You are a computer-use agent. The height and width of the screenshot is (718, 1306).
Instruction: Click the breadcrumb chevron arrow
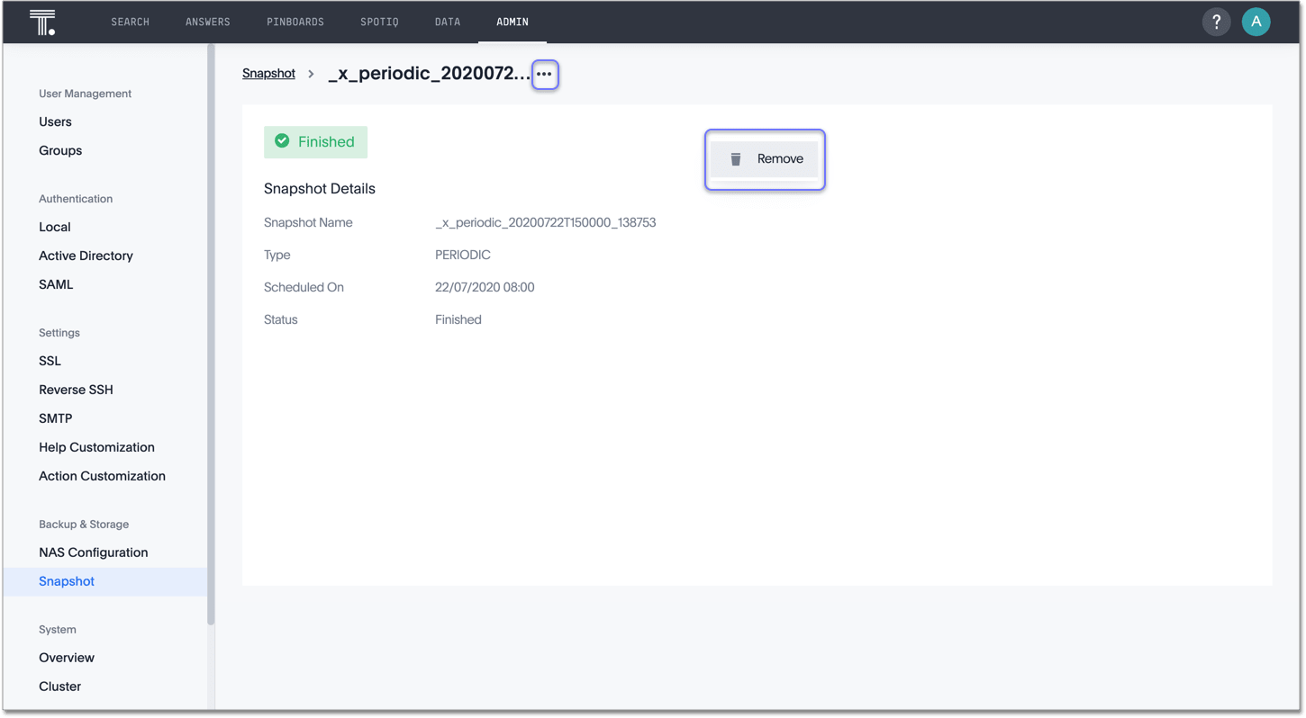click(311, 74)
